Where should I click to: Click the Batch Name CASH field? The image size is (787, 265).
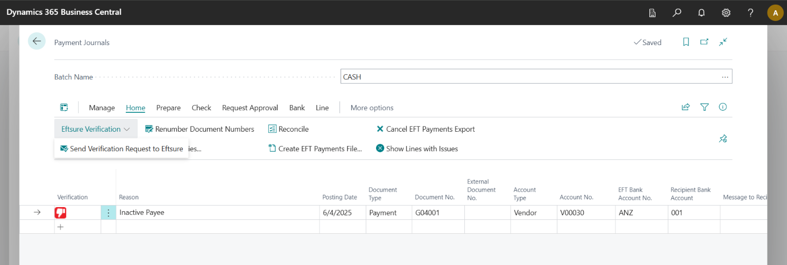tap(536, 77)
